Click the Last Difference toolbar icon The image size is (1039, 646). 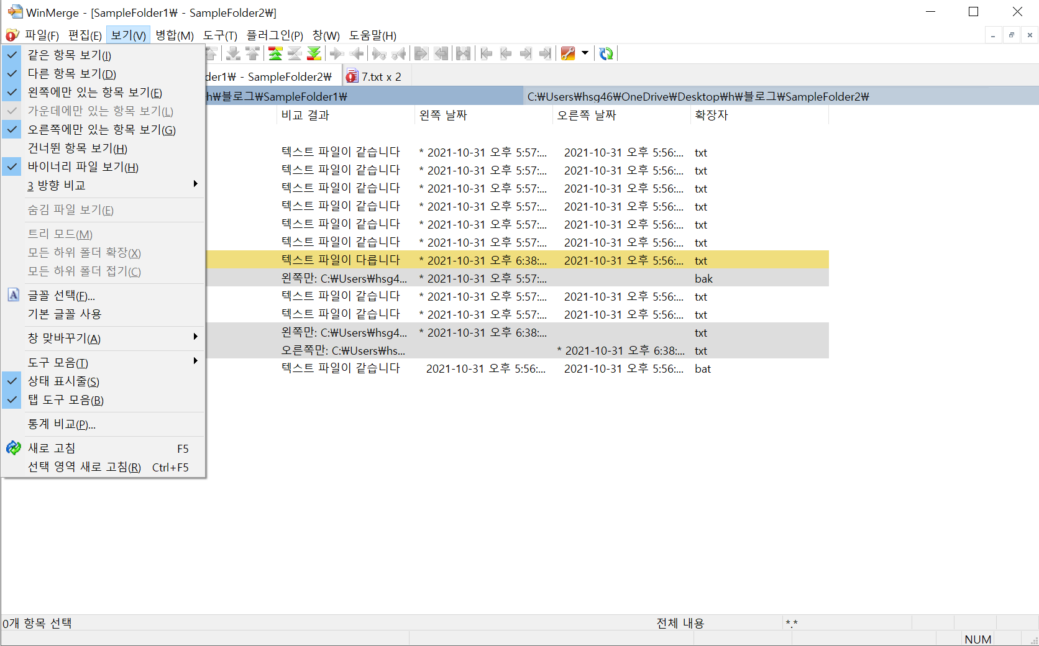click(x=314, y=53)
